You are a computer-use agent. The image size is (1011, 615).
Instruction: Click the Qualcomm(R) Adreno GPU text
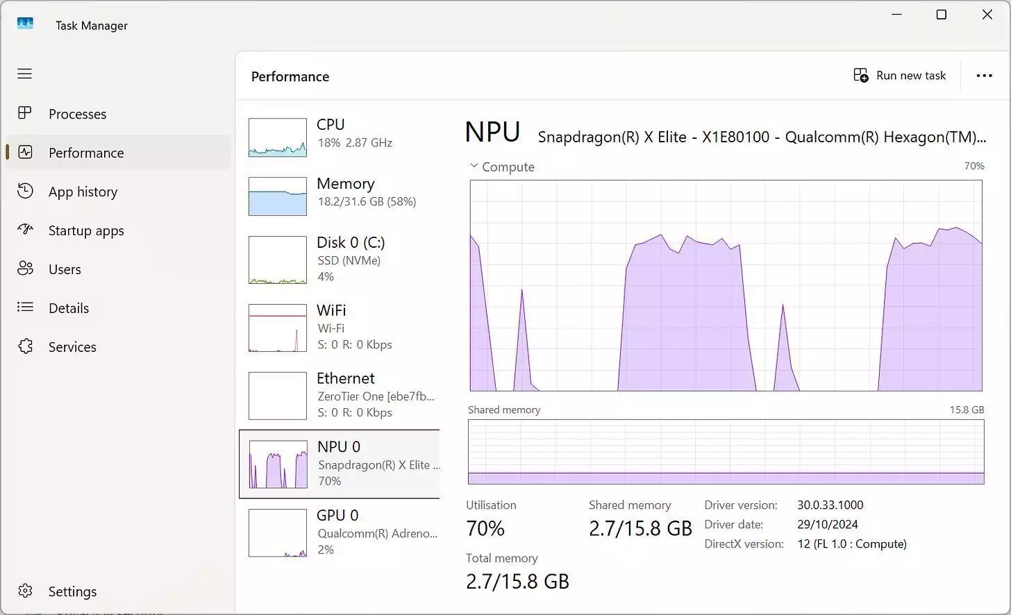pyautogui.click(x=378, y=534)
